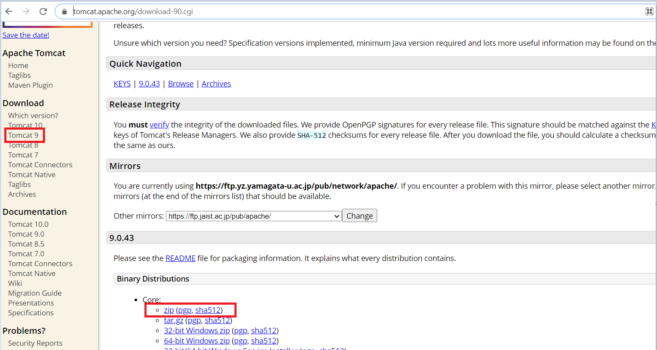This screenshot has width=657, height=350.
Task: Download the 32-bit Windows zip
Action: point(197,331)
